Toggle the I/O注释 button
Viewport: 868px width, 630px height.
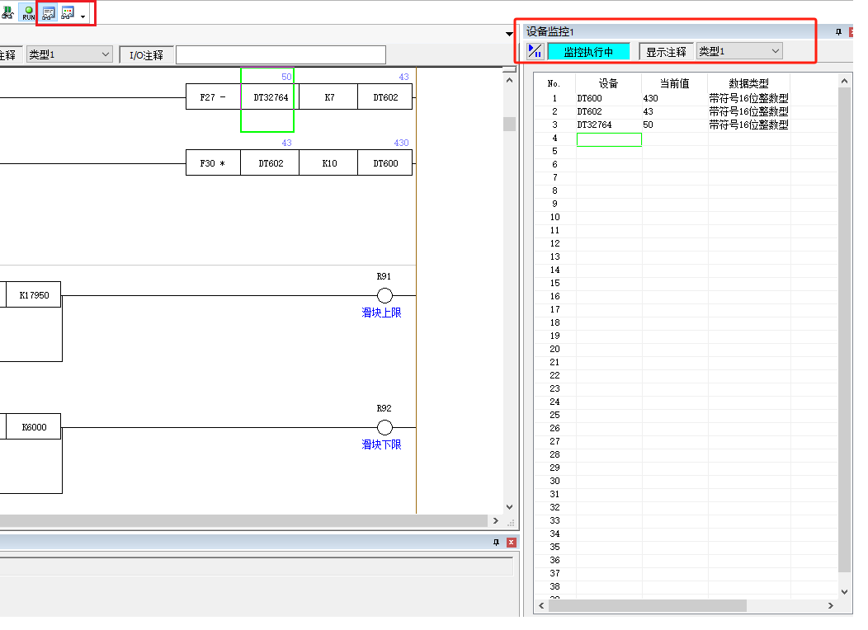(x=146, y=55)
